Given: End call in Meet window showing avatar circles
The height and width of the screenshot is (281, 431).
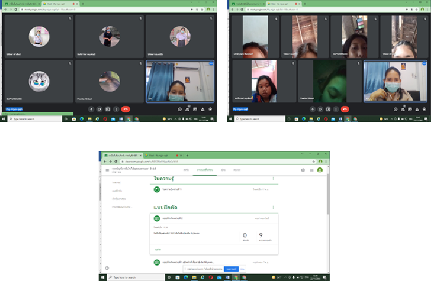Looking at the screenshot, I should pyautogui.click(x=126, y=108).
